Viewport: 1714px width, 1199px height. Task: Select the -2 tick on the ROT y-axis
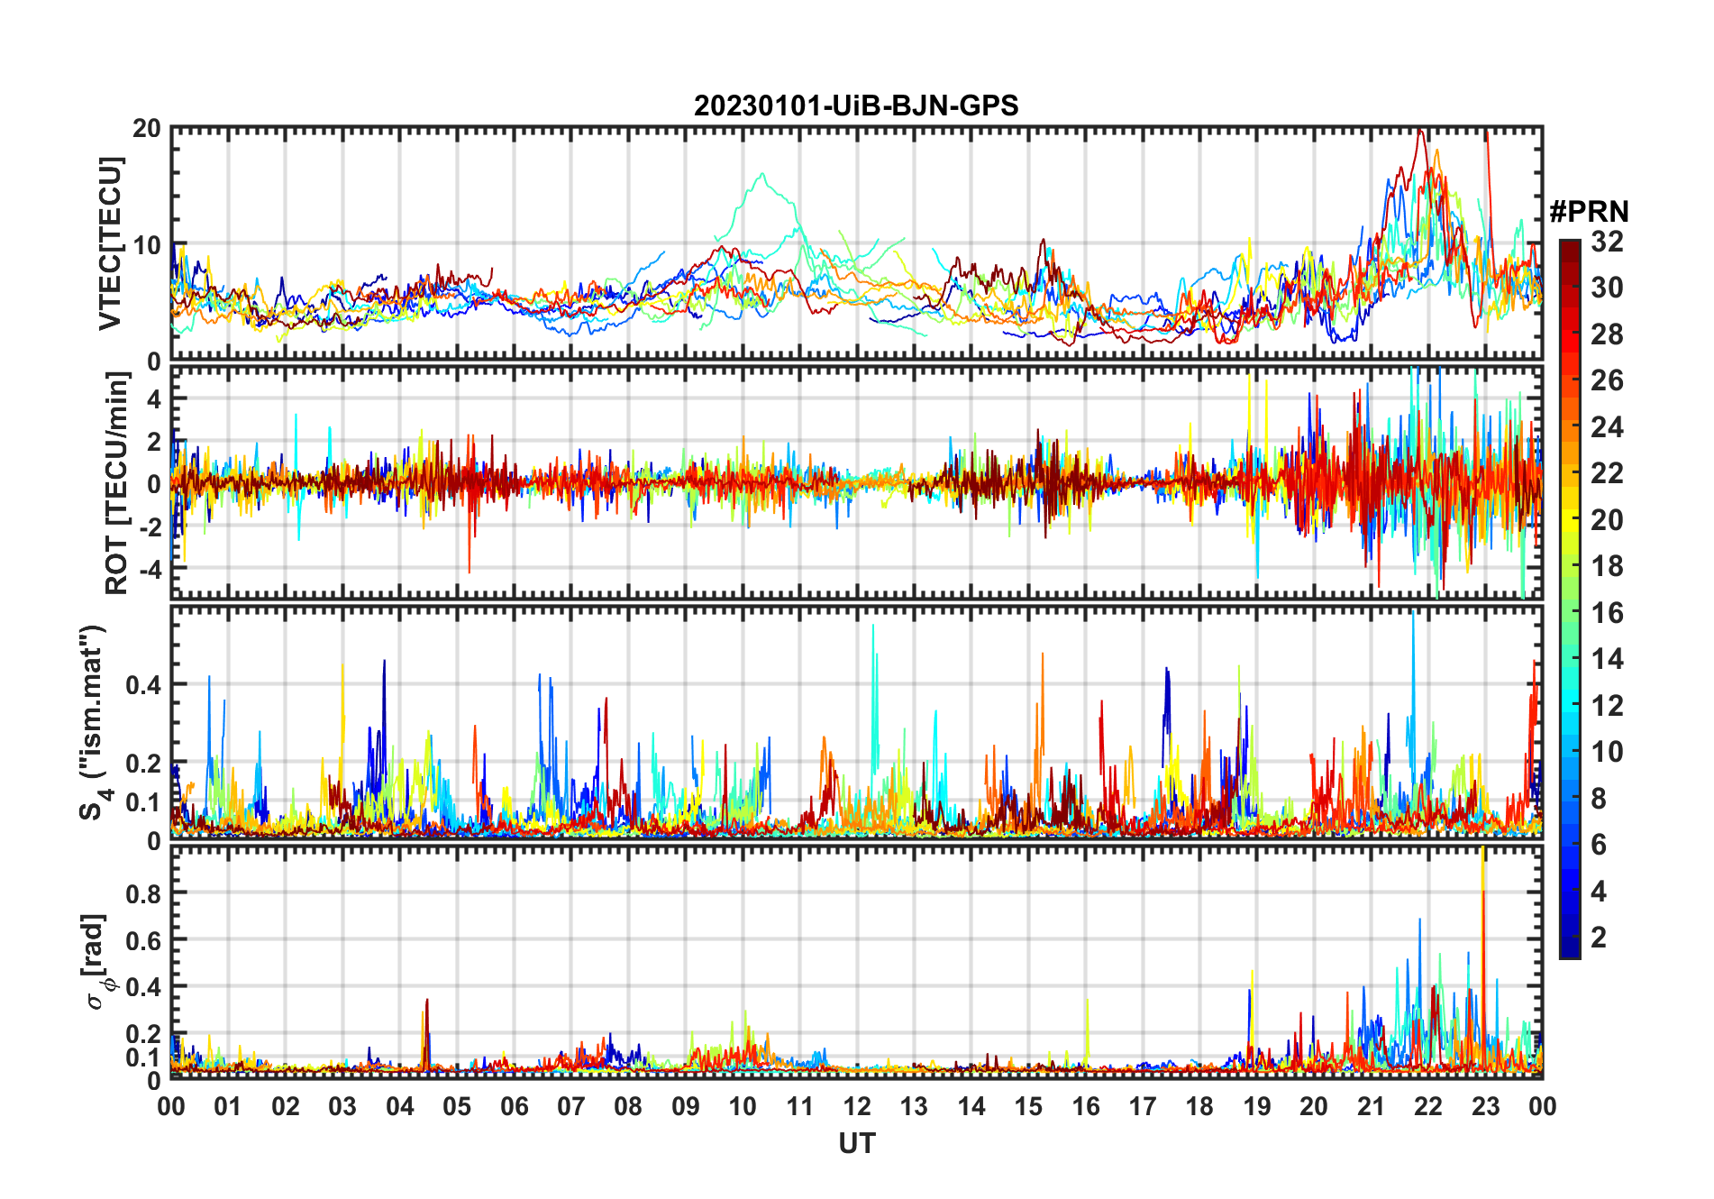150,526
